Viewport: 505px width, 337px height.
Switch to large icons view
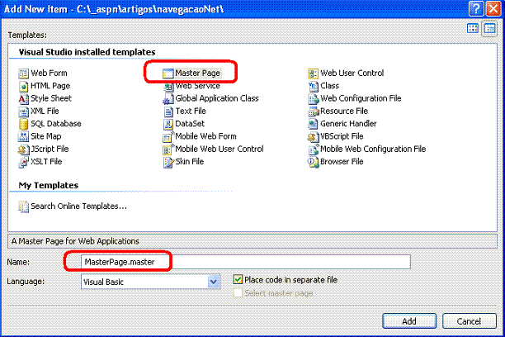coord(473,28)
